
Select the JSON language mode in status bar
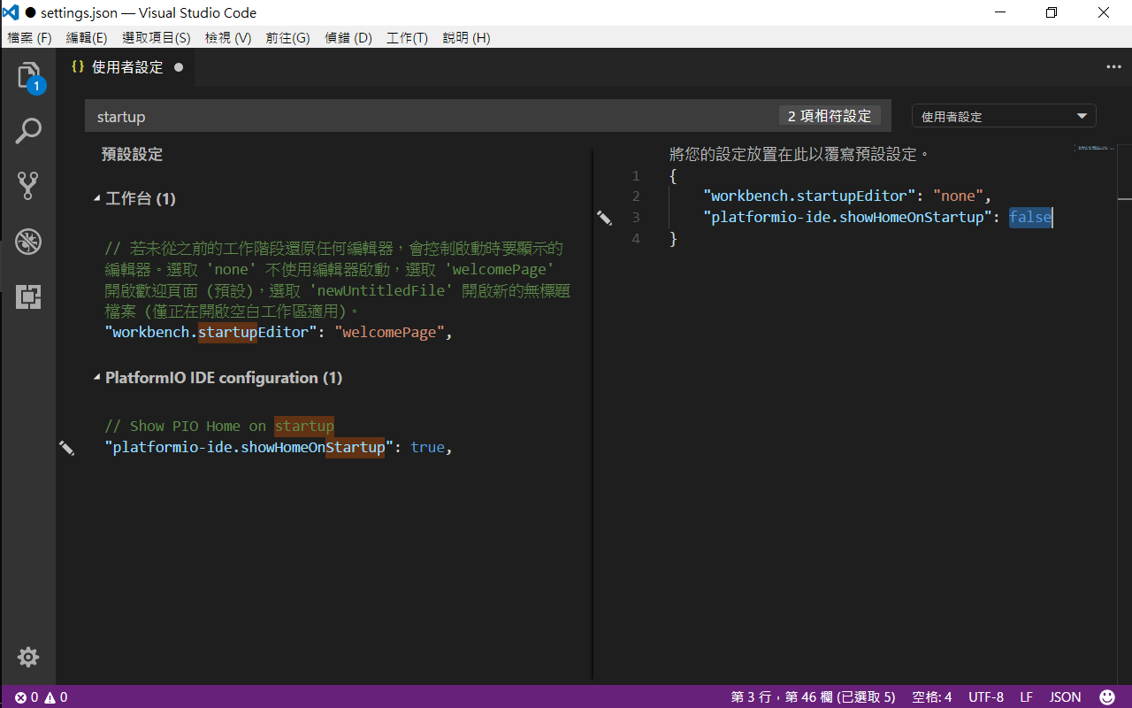(x=1065, y=696)
